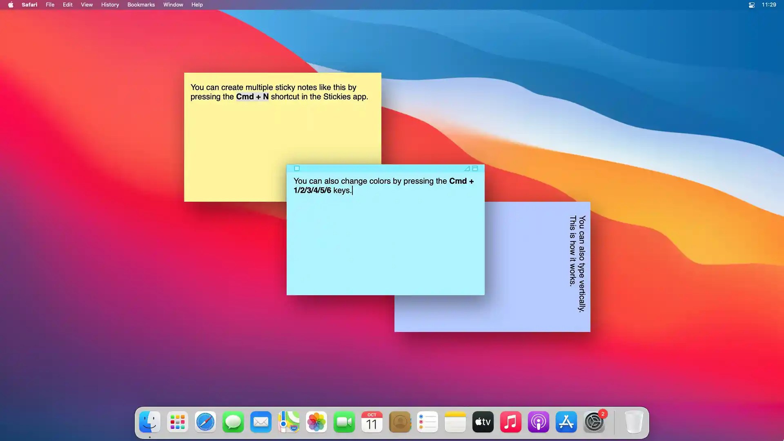Image resolution: width=784 pixels, height=441 pixels.
Task: Open the Photos app
Action: tap(316, 422)
